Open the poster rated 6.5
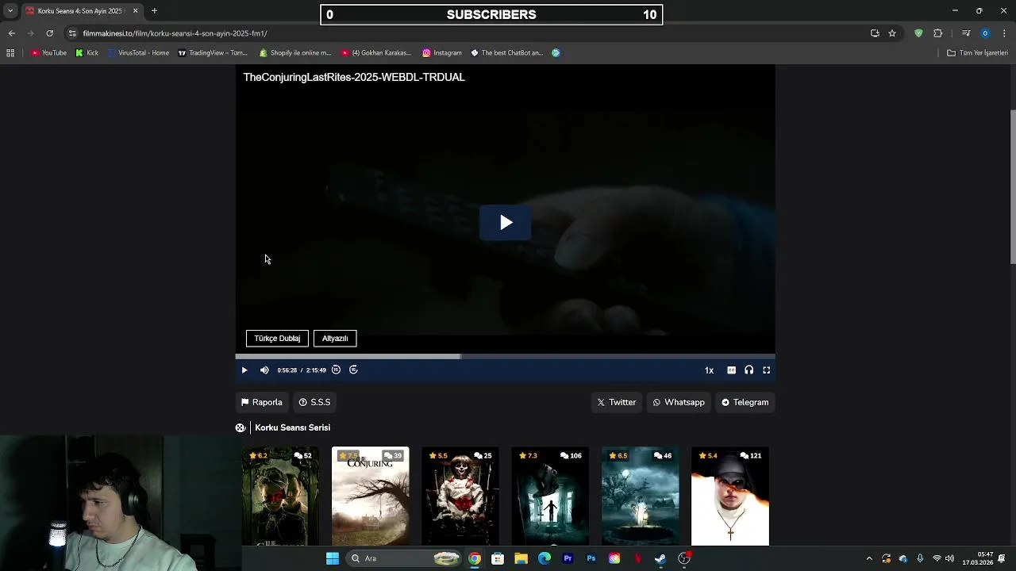 pyautogui.click(x=640, y=496)
